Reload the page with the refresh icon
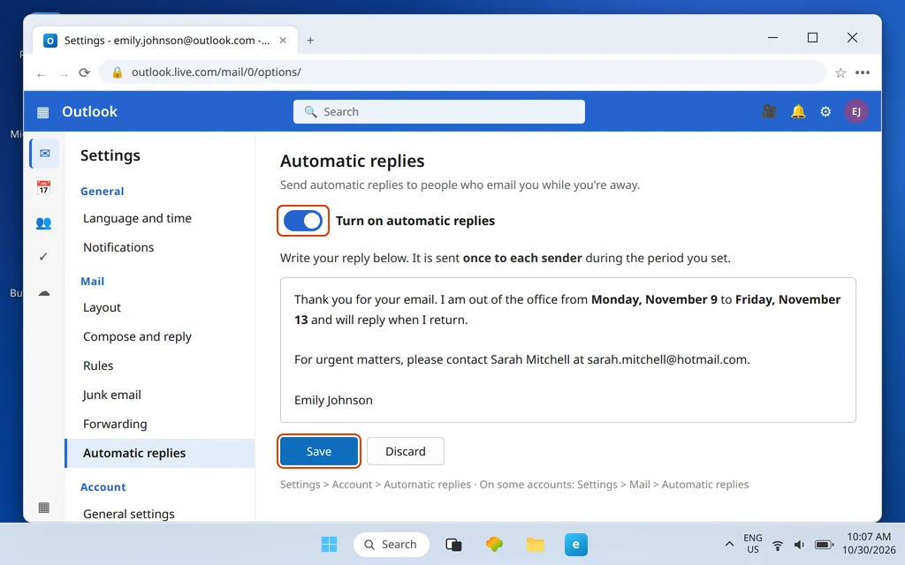The height and width of the screenshot is (565, 905). click(x=85, y=72)
